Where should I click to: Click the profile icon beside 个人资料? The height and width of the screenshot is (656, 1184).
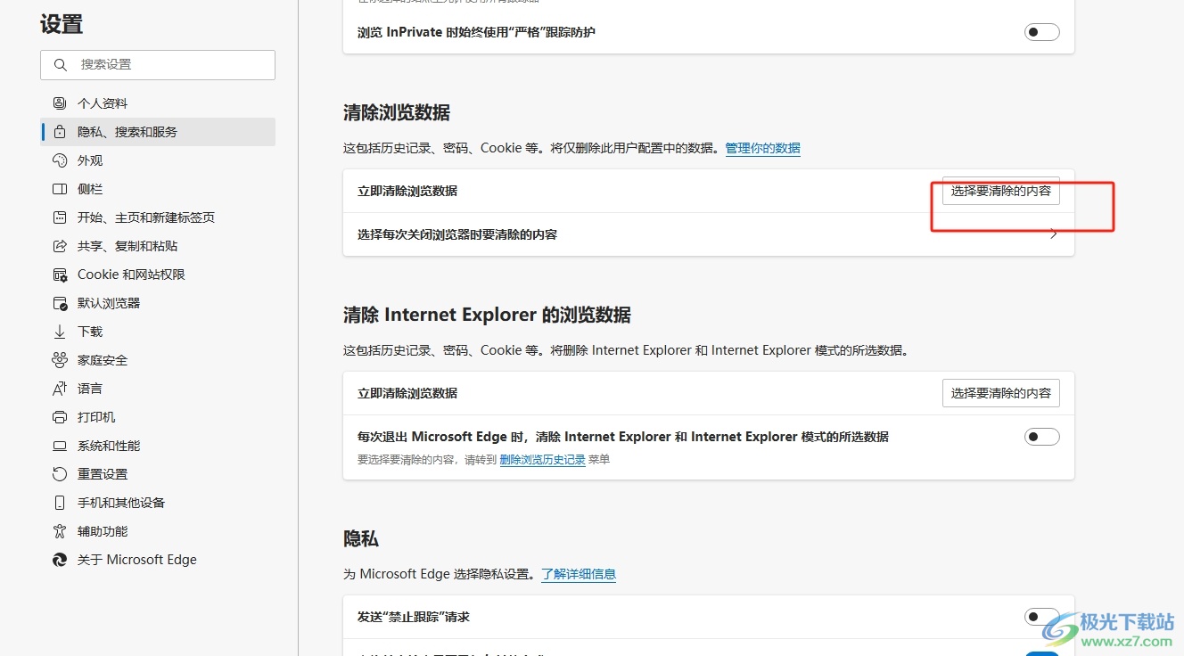pos(60,103)
